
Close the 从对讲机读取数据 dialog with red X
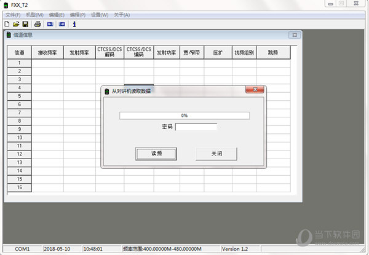point(255,90)
